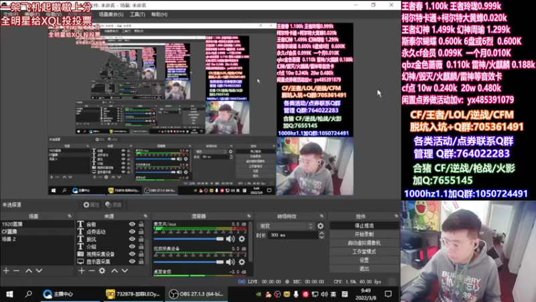
Task: Select the 点券活动 source row
Action: click(x=110, y=232)
